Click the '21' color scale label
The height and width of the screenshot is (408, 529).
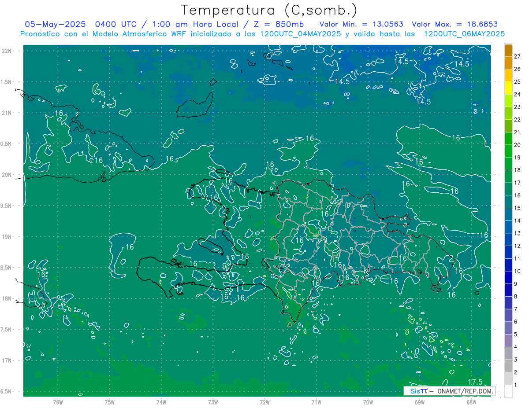[x=518, y=132]
